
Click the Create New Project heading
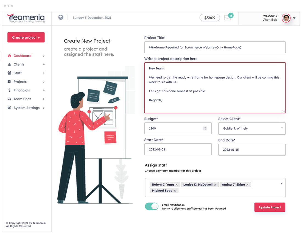pyautogui.click(x=87, y=41)
